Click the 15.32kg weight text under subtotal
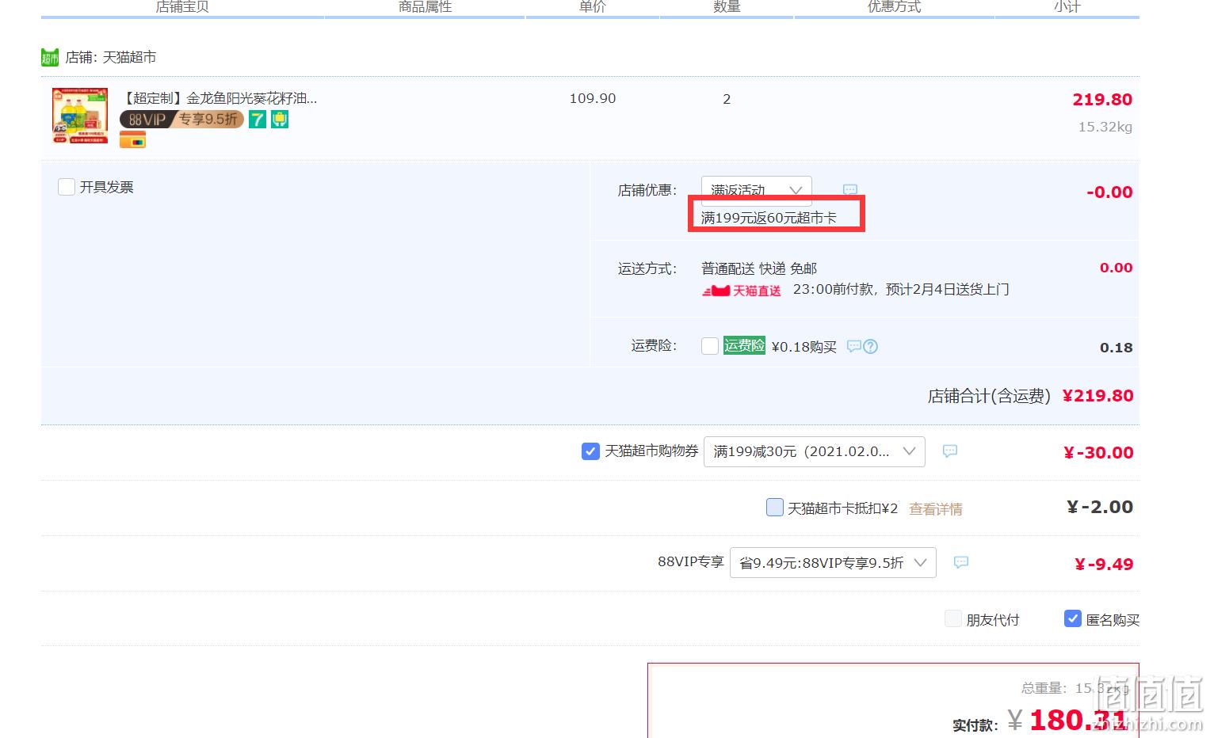Image resolution: width=1210 pixels, height=738 pixels. pos(1105,127)
